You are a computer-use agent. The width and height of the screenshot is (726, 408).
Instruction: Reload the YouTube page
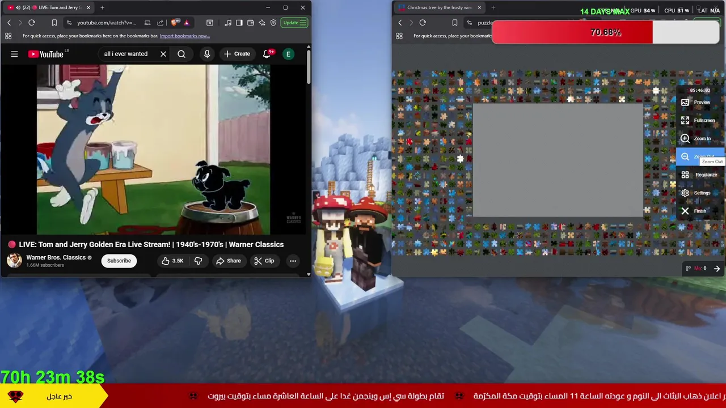(x=32, y=23)
